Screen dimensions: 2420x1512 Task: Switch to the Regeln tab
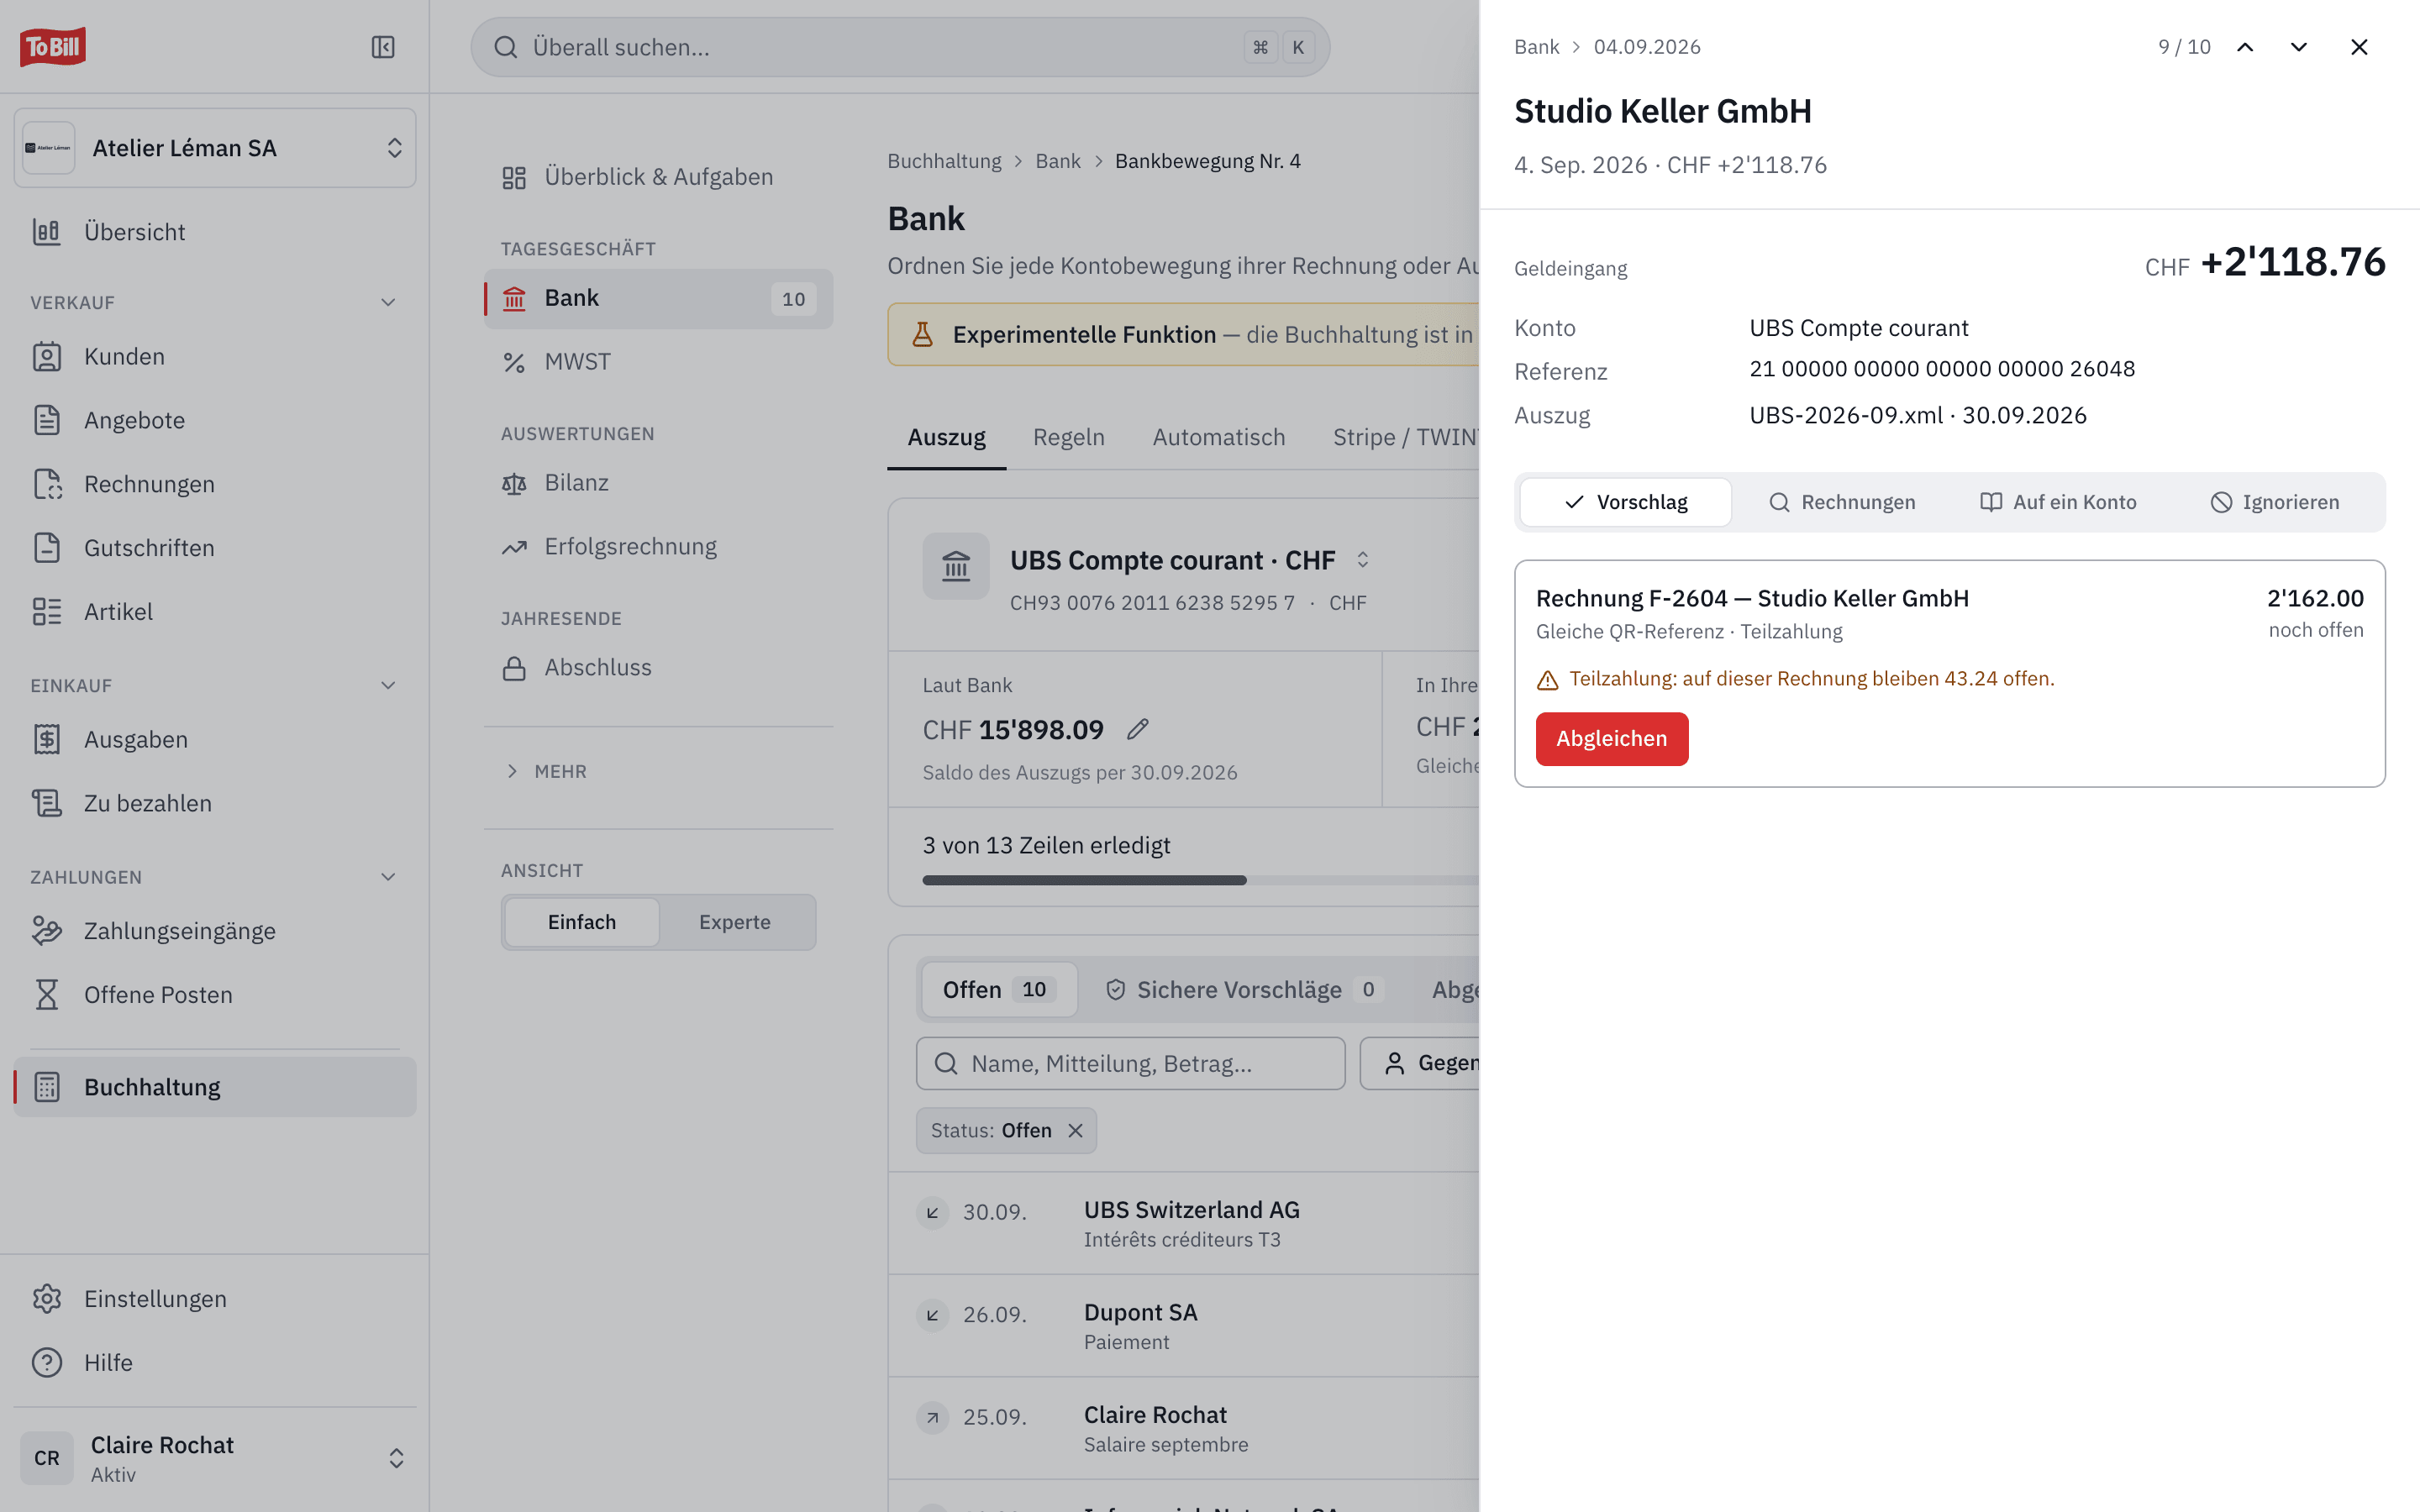pyautogui.click(x=1068, y=437)
